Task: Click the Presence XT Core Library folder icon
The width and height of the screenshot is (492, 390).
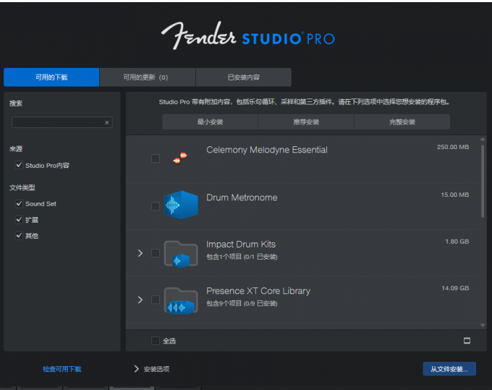Action: tap(181, 300)
